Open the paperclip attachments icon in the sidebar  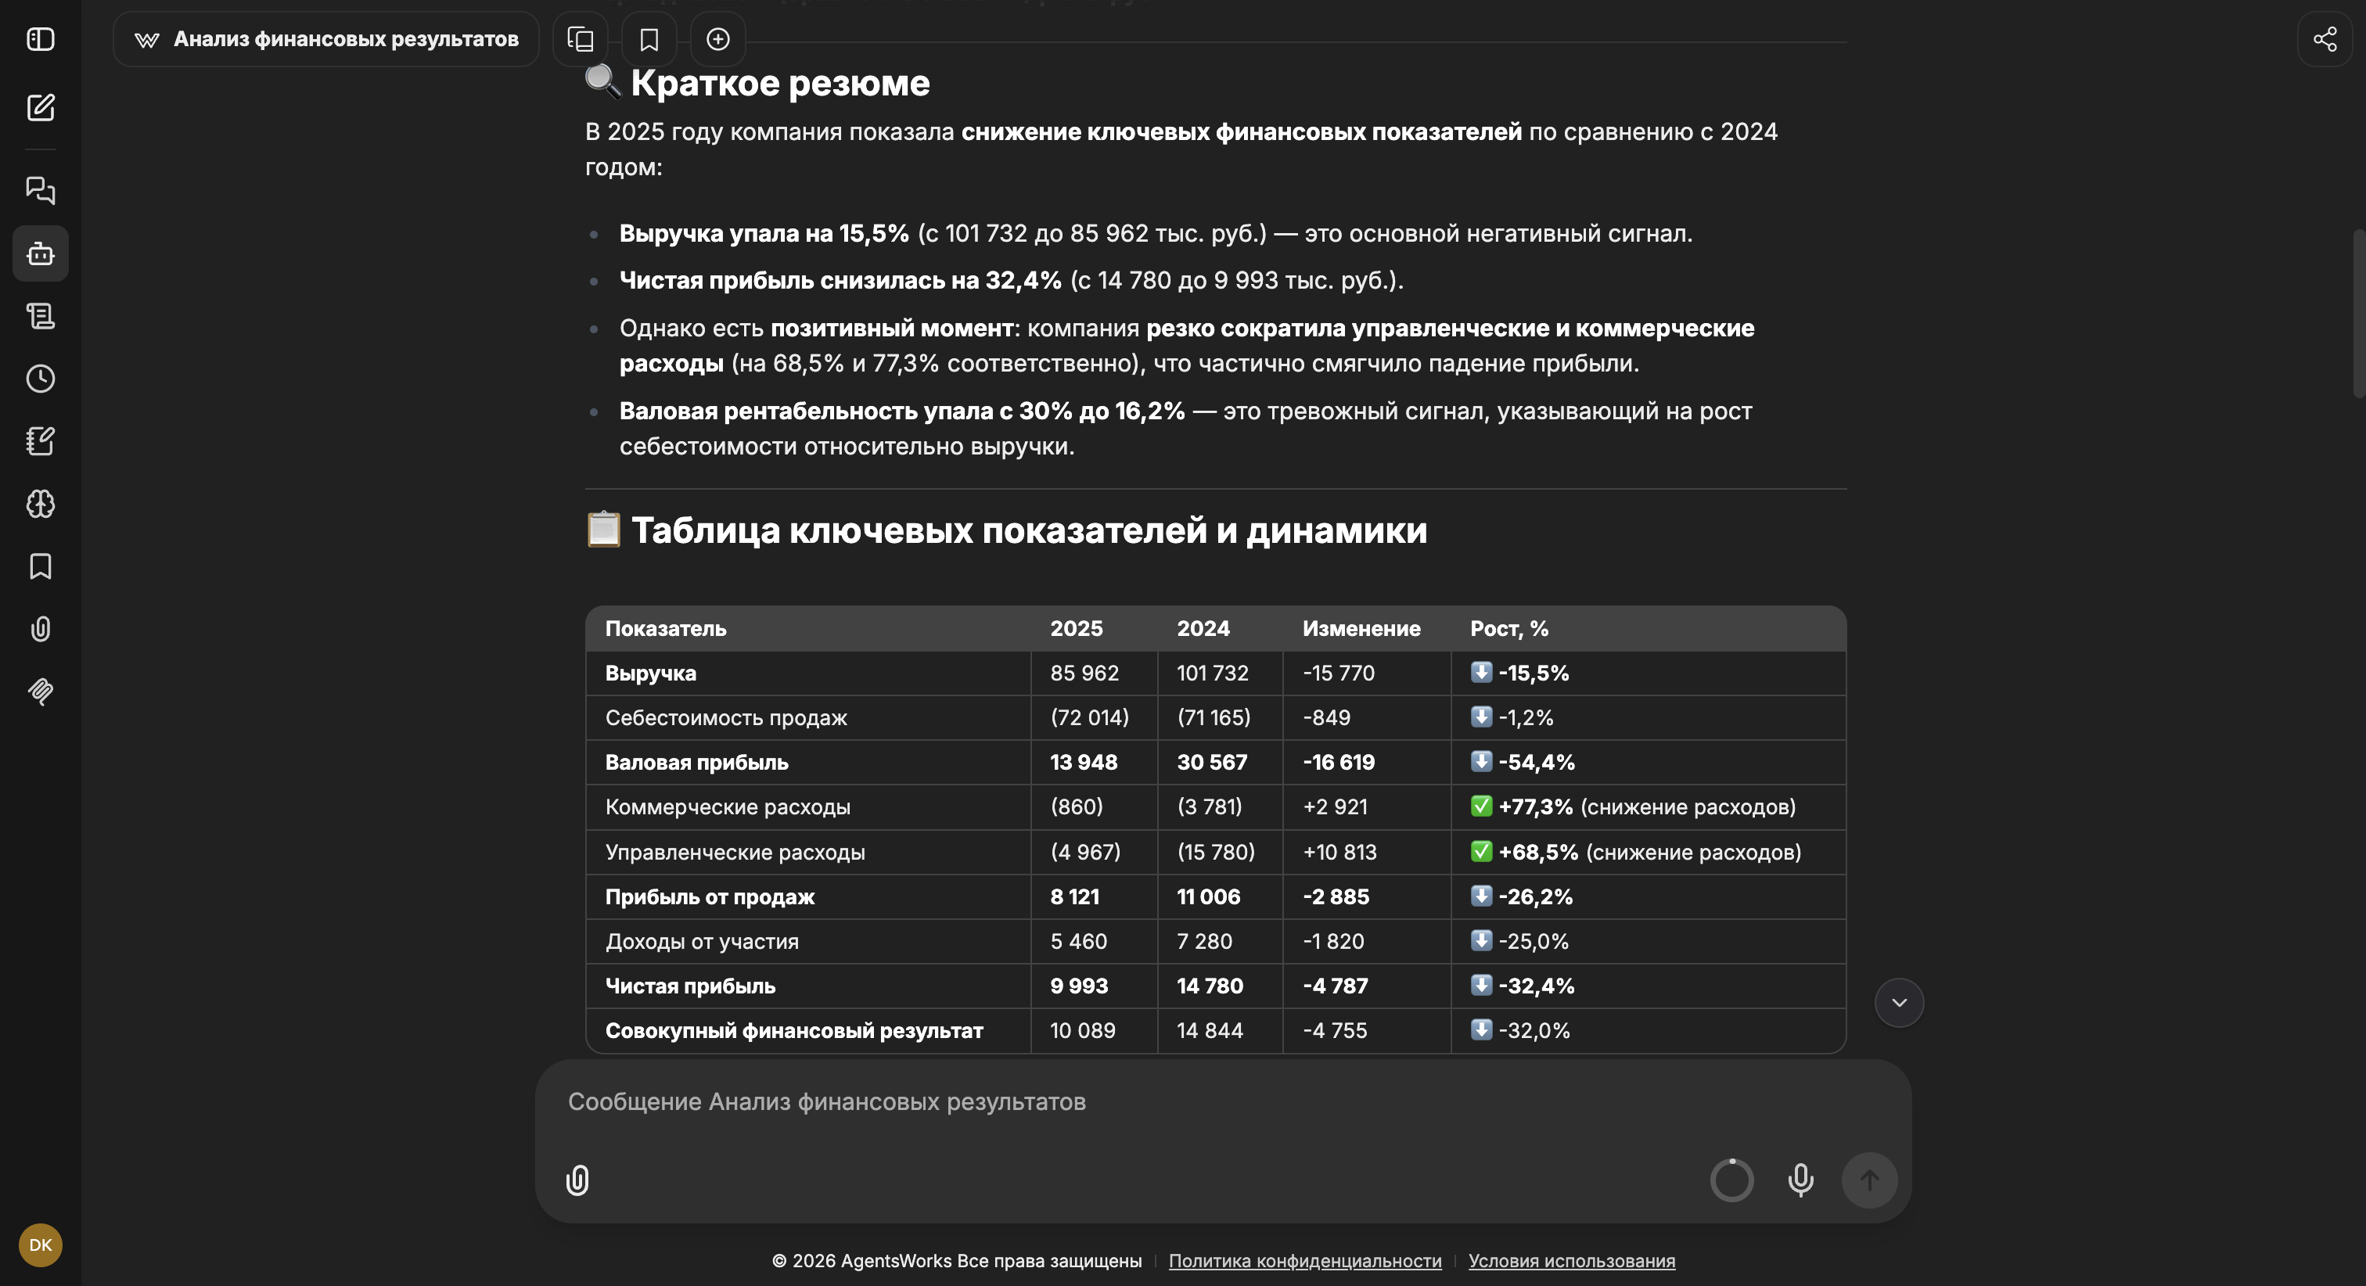point(41,628)
